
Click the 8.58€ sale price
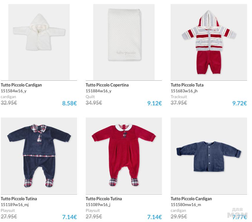coord(69,103)
